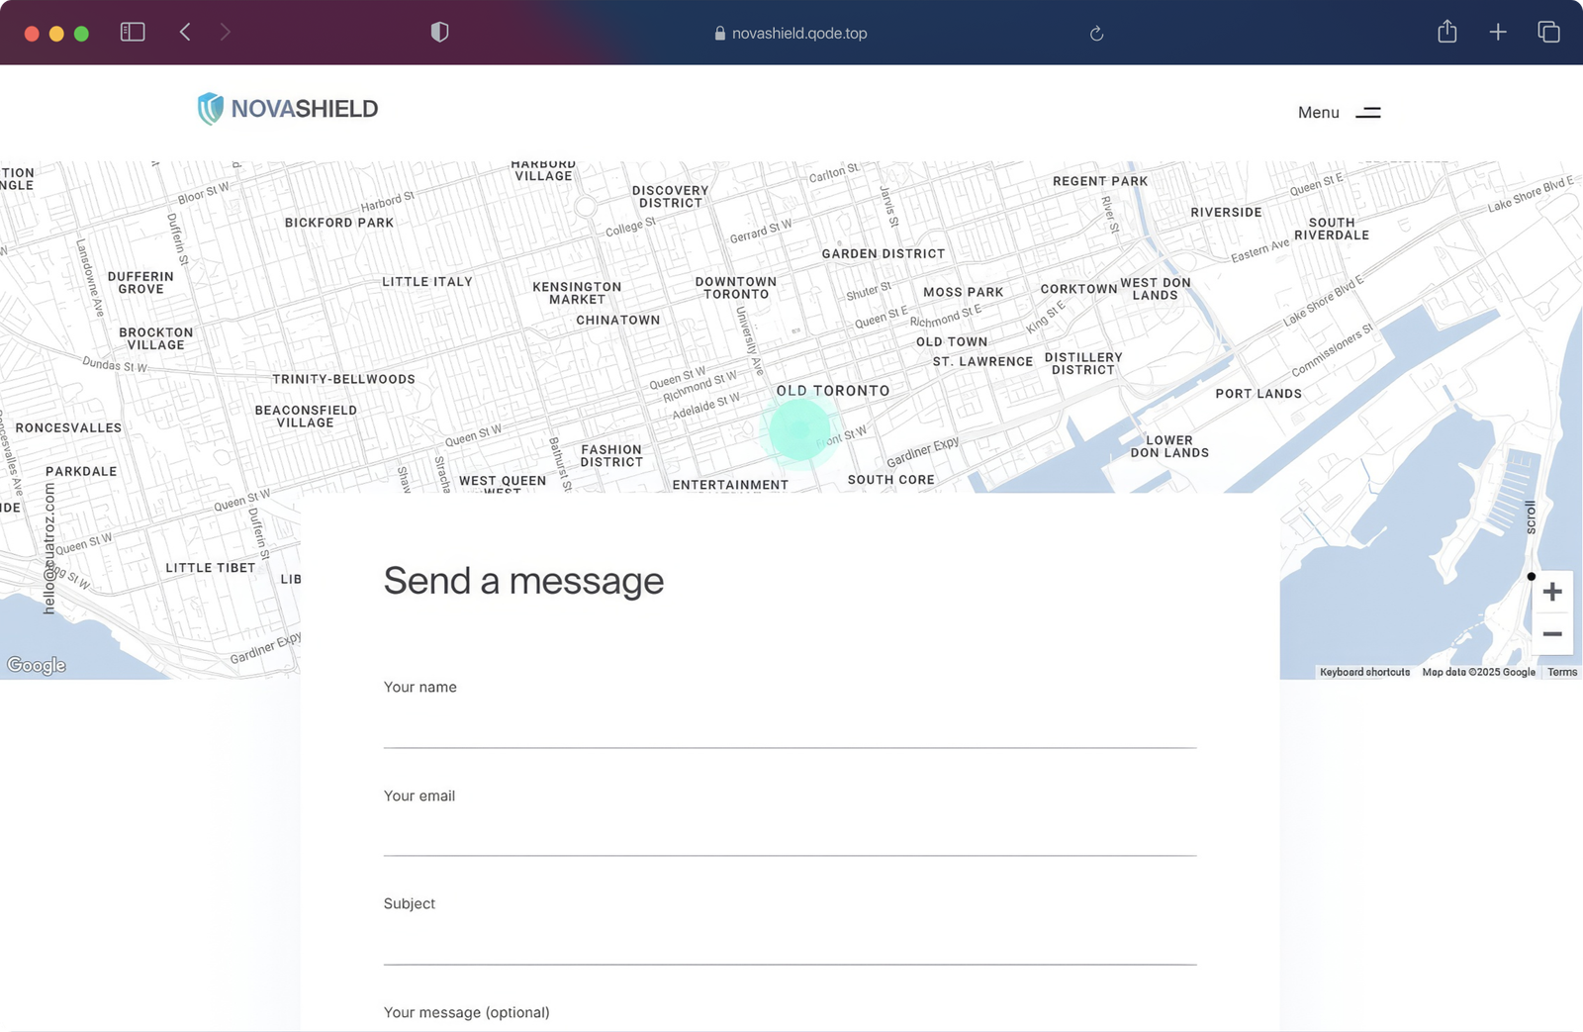The image size is (1583, 1032).
Task: Open a new browser tab
Action: coord(1498,33)
